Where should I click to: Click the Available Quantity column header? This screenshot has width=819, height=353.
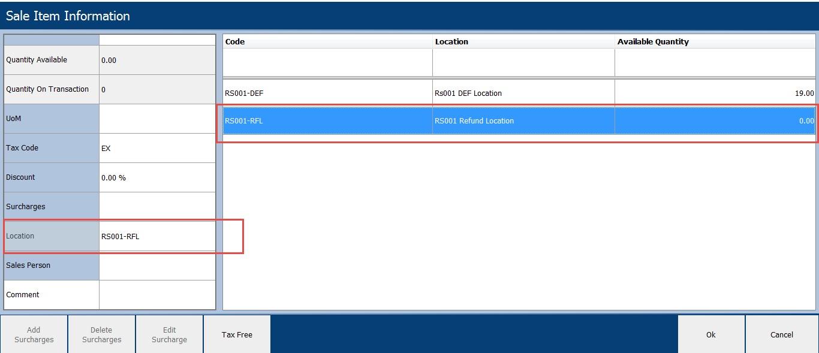(715, 41)
